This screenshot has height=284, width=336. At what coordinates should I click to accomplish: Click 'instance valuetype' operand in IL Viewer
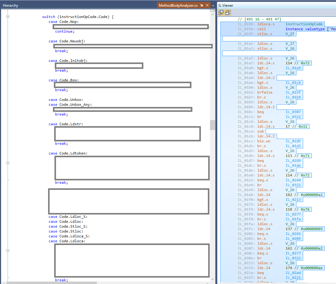(x=305, y=29)
